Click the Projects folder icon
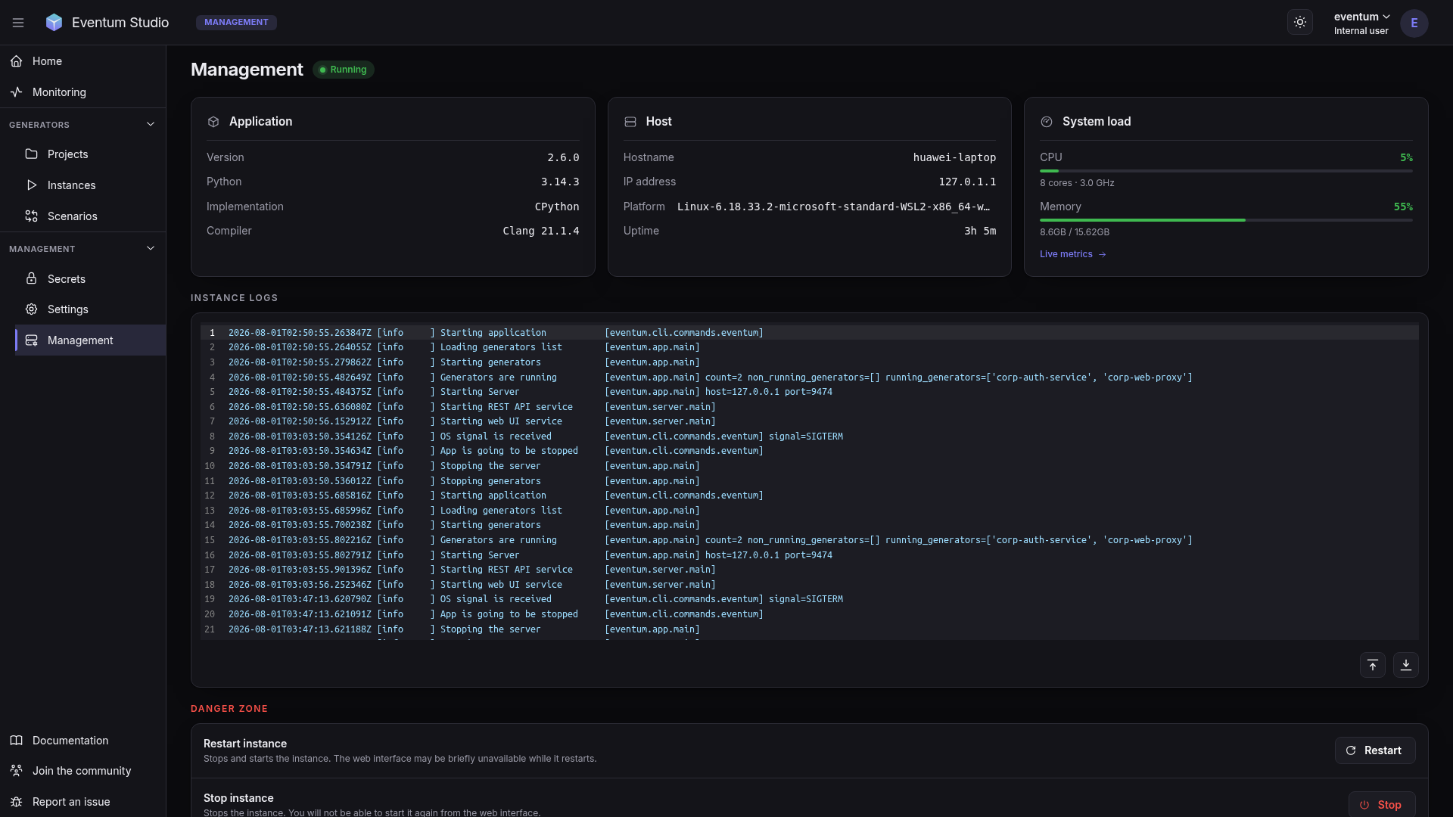This screenshot has width=1453, height=817. [31, 154]
